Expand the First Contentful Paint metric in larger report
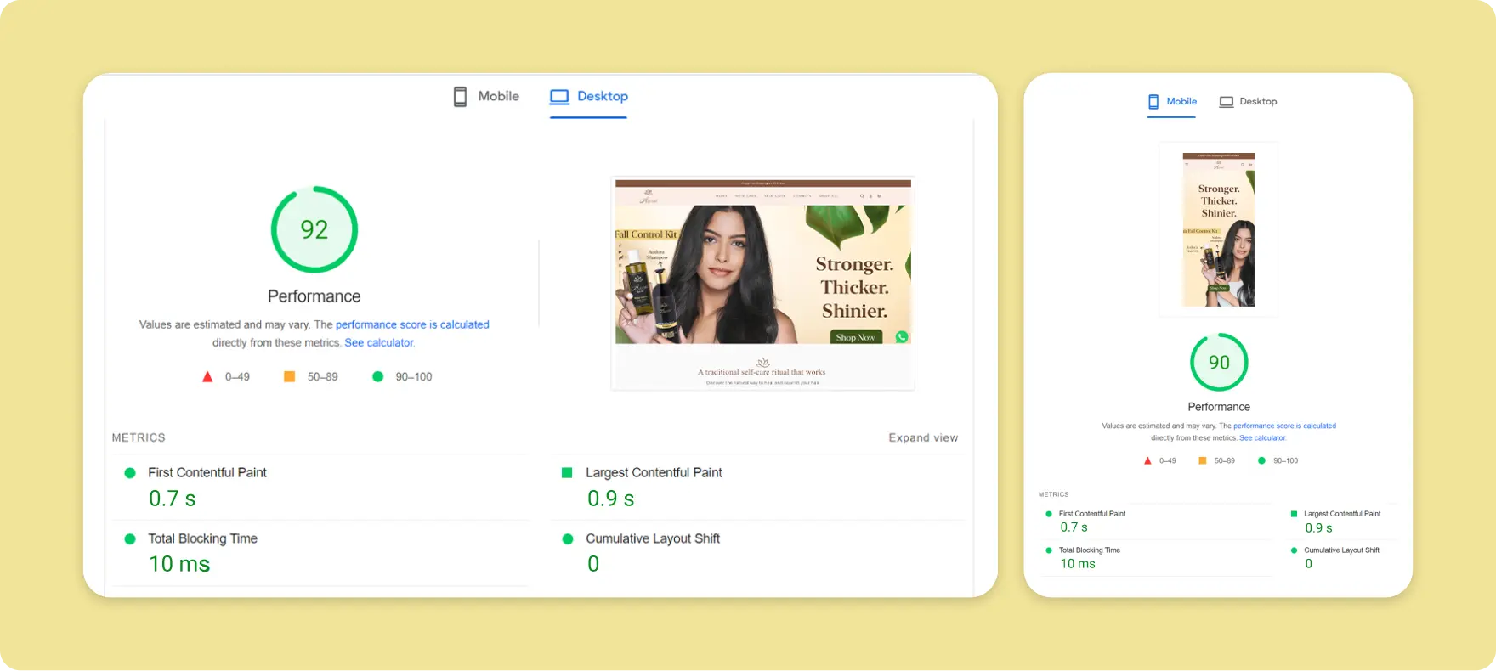This screenshot has height=671, width=1496. pos(207,473)
